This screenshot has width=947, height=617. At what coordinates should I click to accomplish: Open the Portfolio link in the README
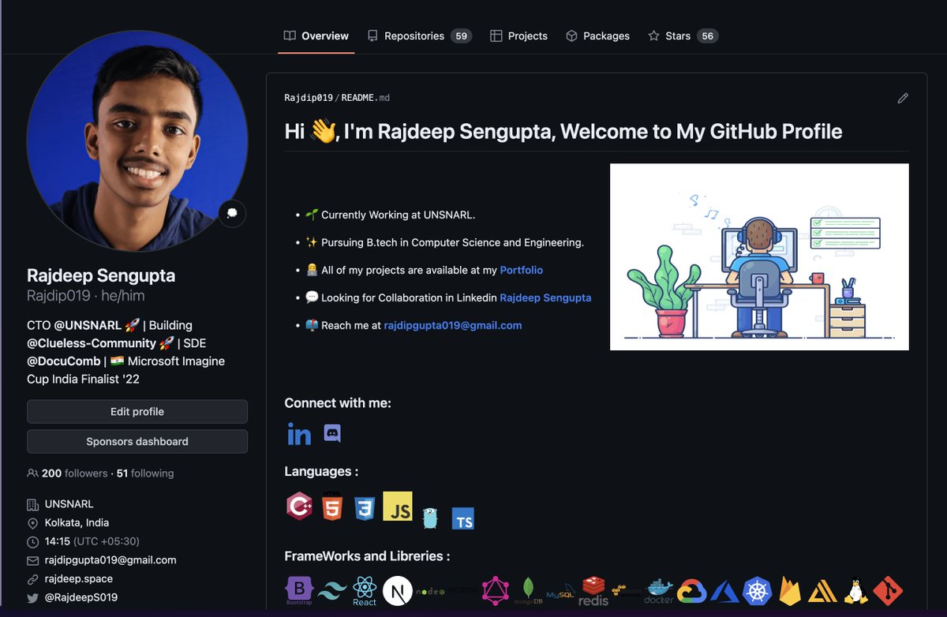(522, 270)
